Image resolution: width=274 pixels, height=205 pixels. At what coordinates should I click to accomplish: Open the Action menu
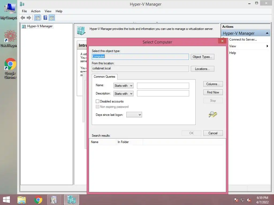(x=36, y=11)
